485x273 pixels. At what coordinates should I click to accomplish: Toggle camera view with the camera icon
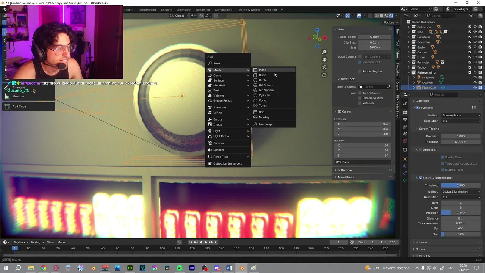324,67
